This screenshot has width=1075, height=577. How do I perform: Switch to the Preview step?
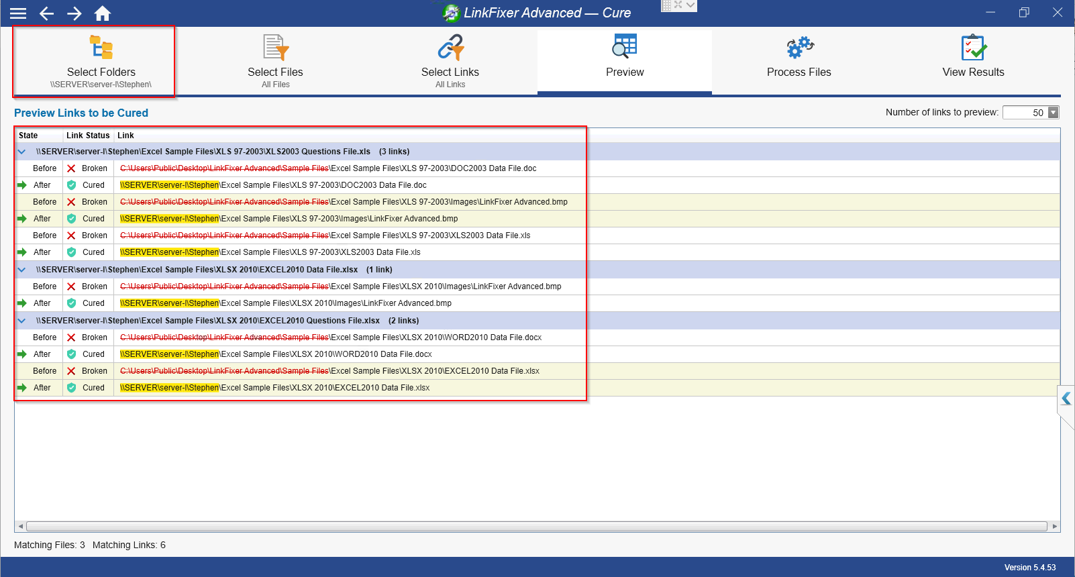click(x=625, y=62)
